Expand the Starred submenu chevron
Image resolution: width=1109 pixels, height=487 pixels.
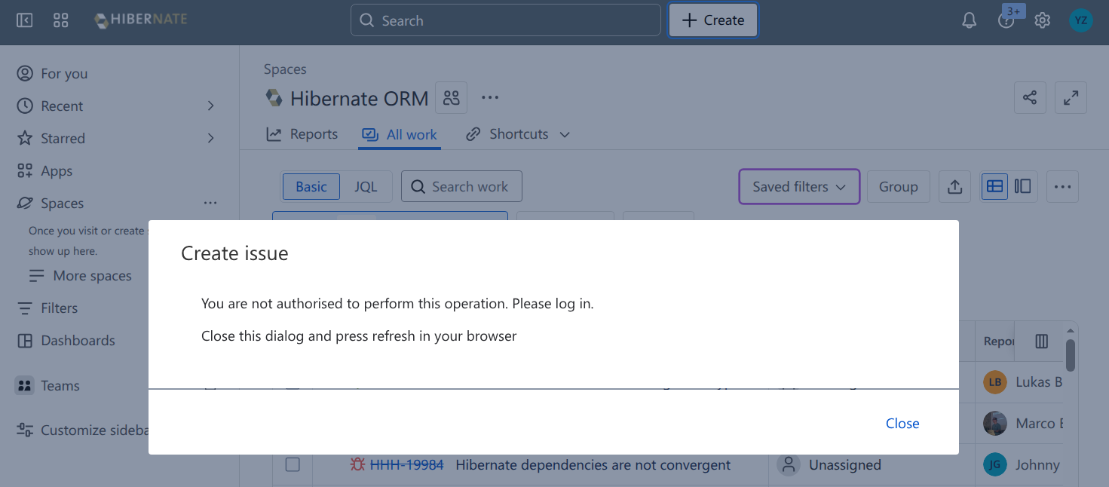[x=211, y=138]
